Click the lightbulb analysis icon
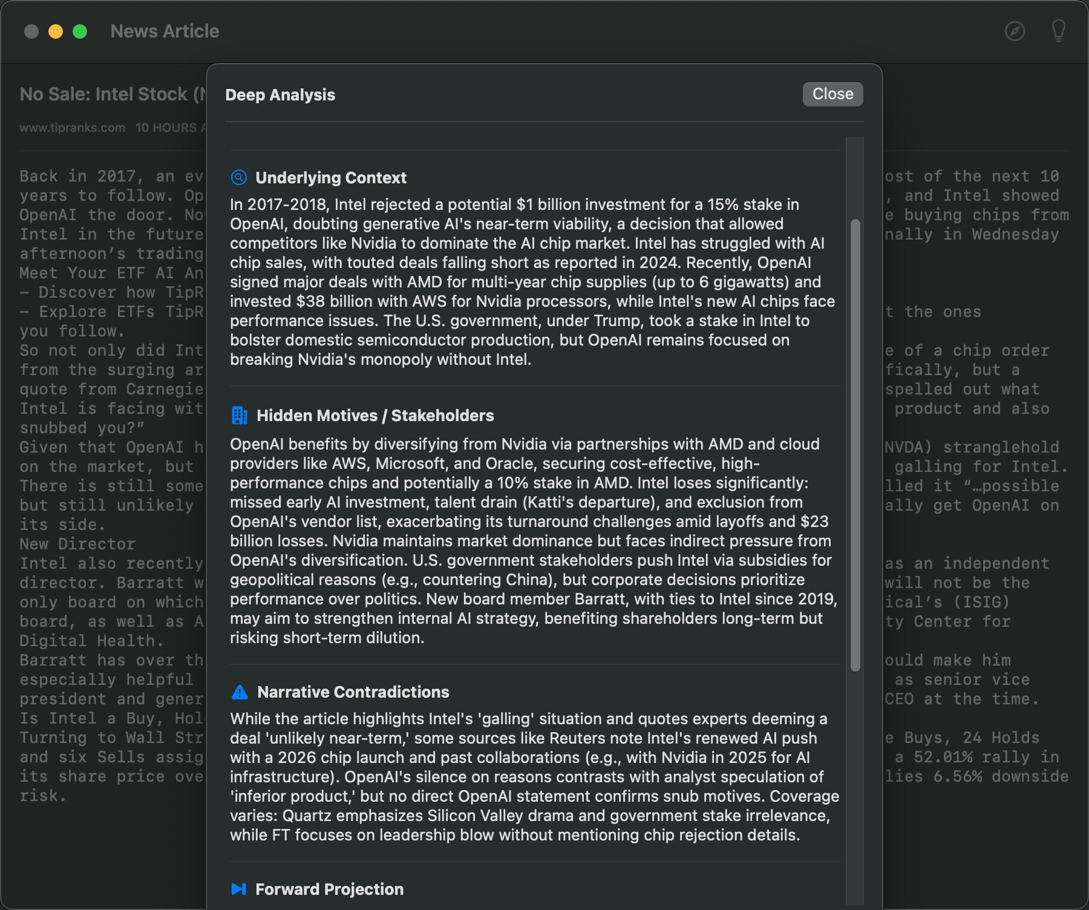1089x910 pixels. (1058, 31)
